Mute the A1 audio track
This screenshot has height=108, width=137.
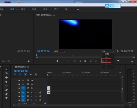point(32,92)
